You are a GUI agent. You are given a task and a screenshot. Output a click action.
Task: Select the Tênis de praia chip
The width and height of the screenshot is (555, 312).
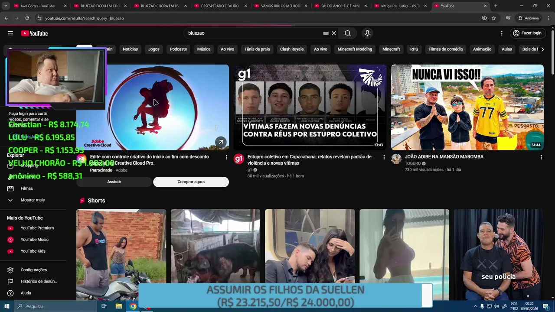(257, 49)
